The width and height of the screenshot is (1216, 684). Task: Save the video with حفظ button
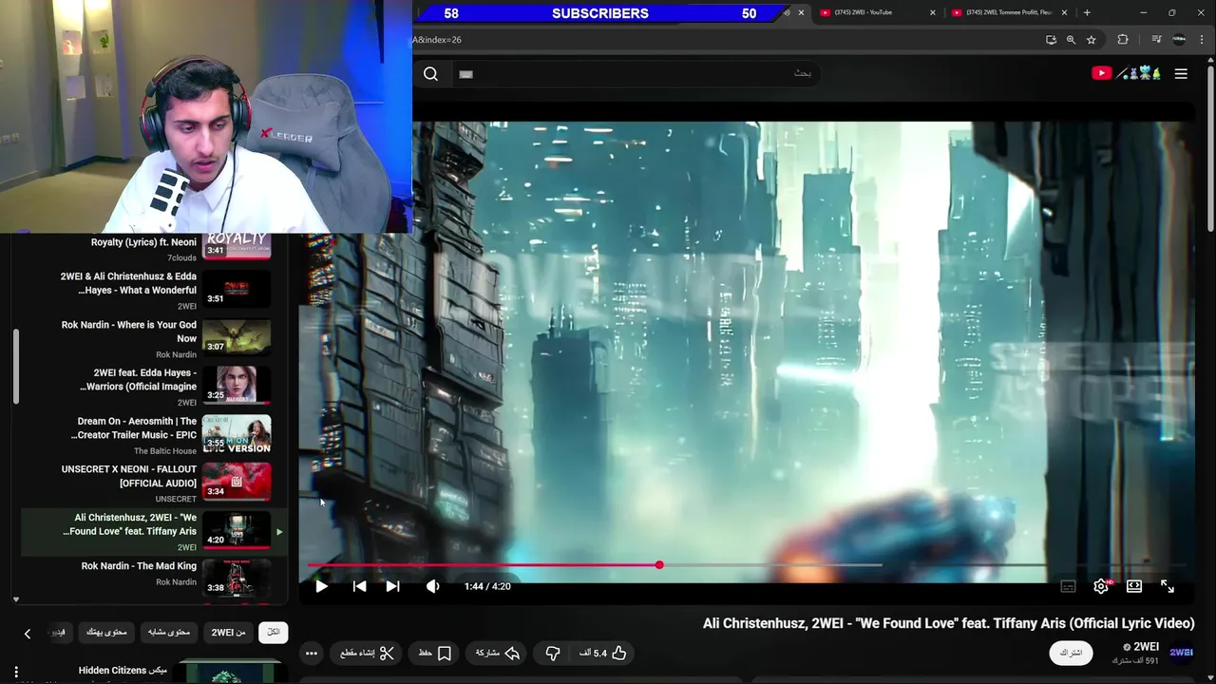coord(435,653)
